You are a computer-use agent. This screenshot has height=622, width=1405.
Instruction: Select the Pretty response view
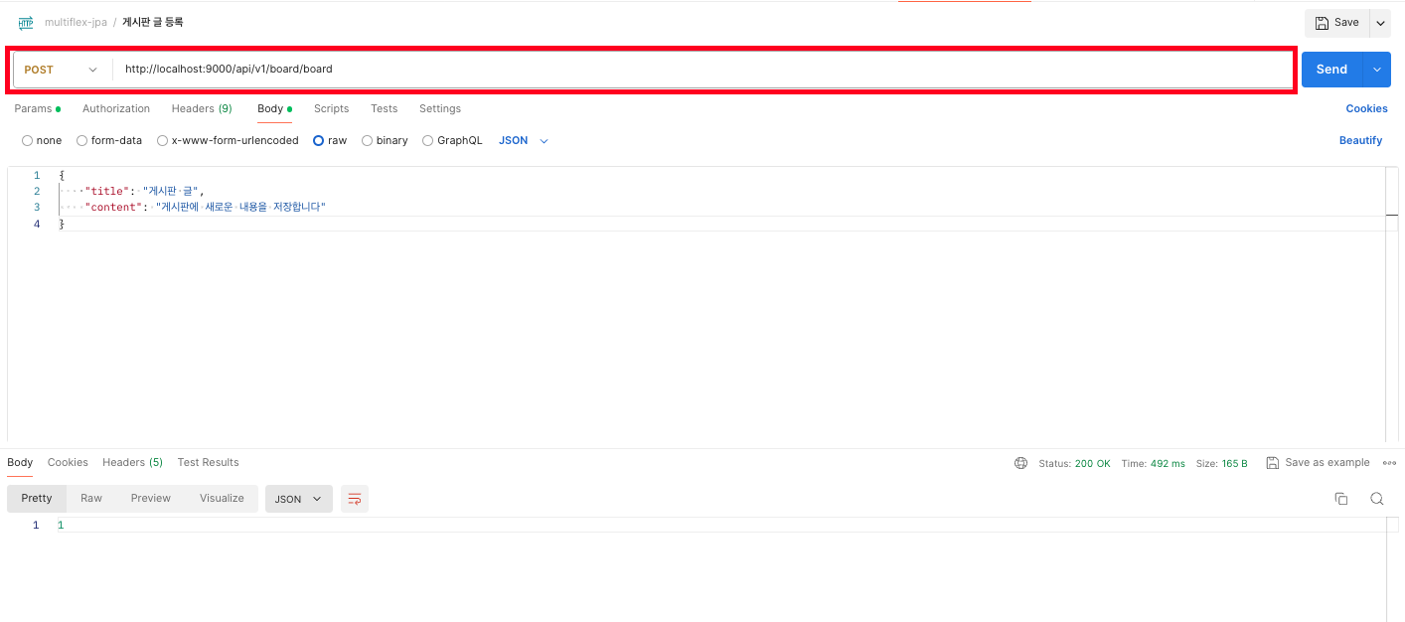pos(37,499)
